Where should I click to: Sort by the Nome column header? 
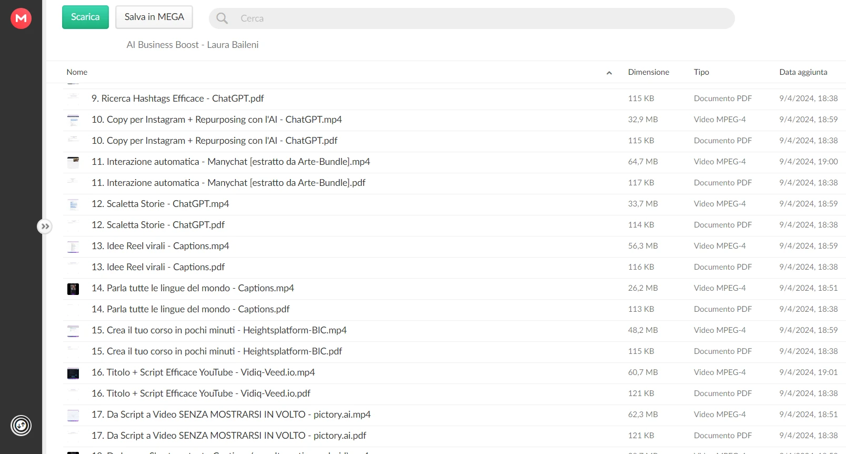(77, 72)
